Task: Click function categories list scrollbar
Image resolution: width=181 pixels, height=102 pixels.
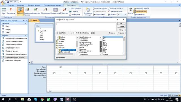Action: [101, 46]
